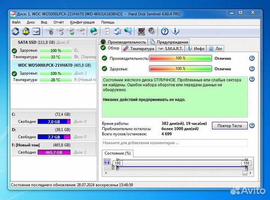Click the refresh disk information toolbar icon
This screenshot has height=200, width=270.
point(15,31)
